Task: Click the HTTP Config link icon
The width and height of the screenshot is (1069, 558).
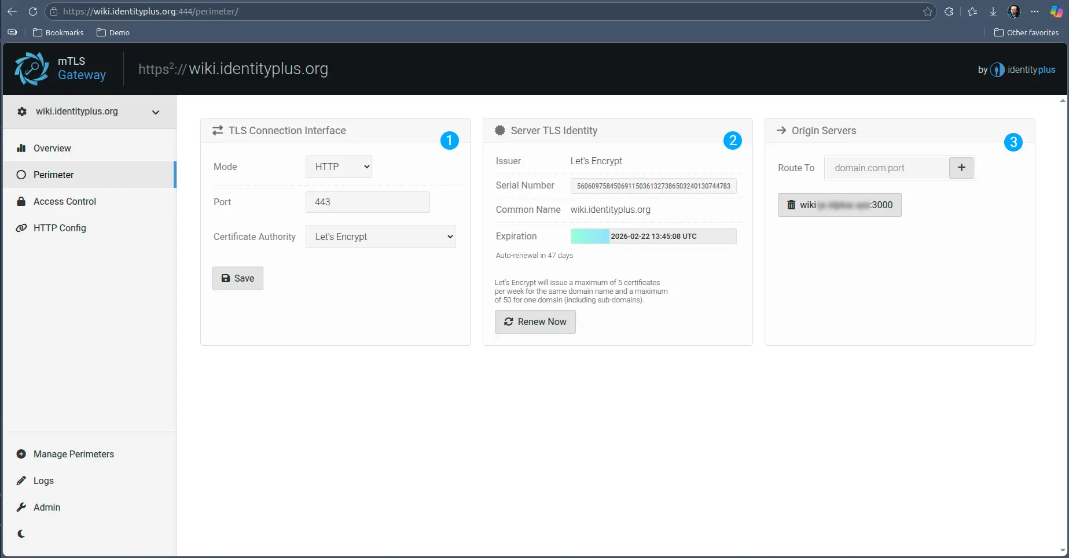Action: tap(21, 228)
